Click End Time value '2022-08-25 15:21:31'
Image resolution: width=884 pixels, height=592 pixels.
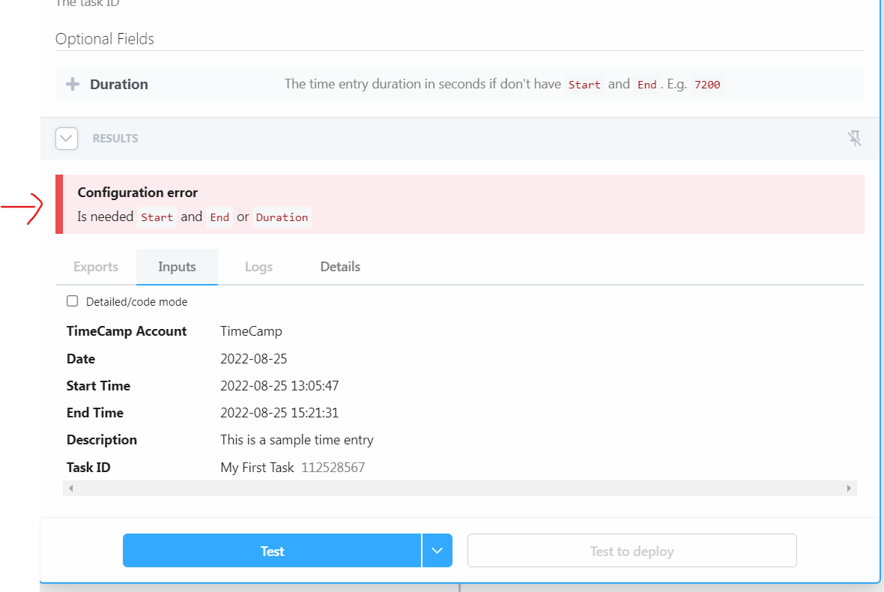click(279, 413)
